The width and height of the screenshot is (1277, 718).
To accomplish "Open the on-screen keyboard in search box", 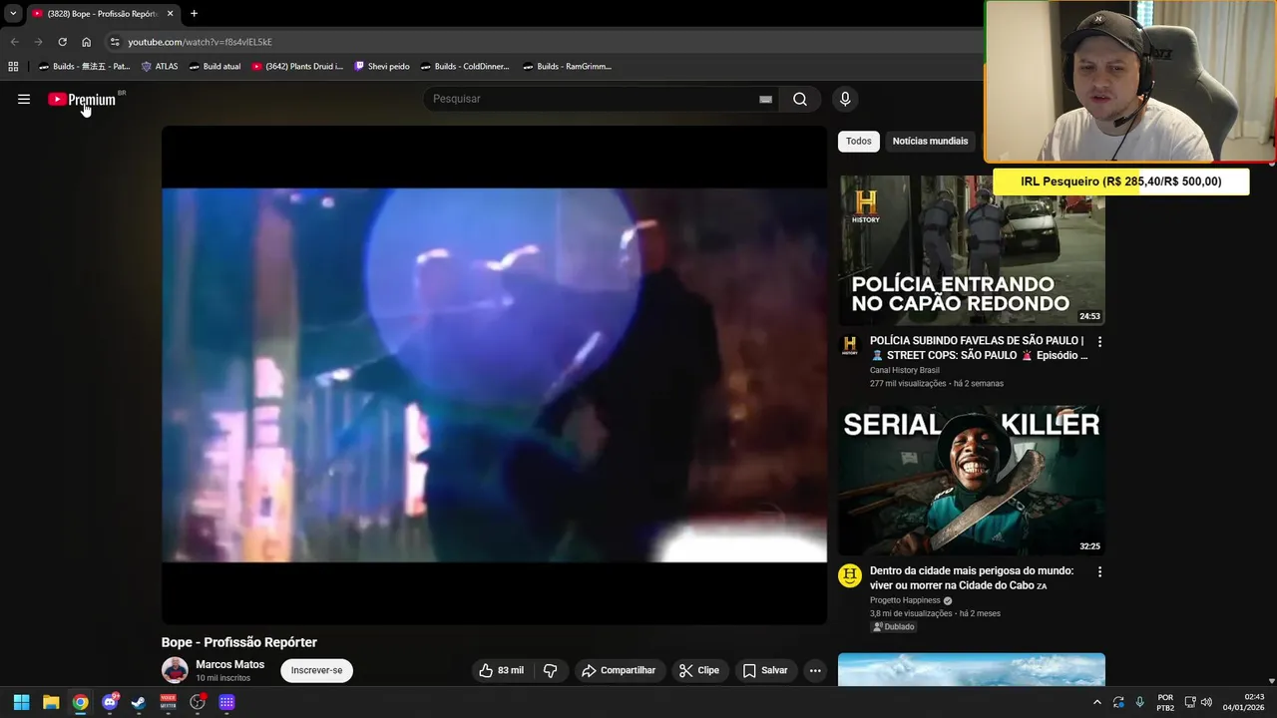I will pyautogui.click(x=765, y=99).
